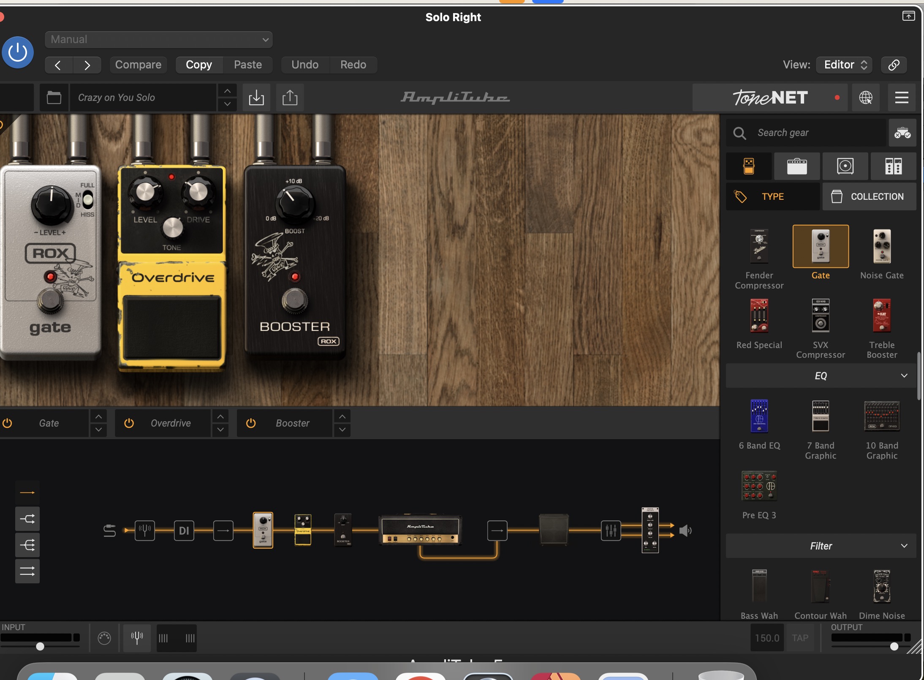Toggle the plugin power button
This screenshot has width=924, height=680.
pyautogui.click(x=18, y=52)
